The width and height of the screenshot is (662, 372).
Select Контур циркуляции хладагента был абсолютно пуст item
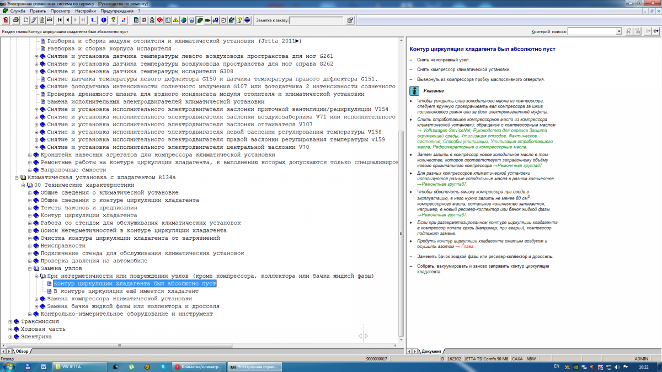pyautogui.click(x=135, y=283)
